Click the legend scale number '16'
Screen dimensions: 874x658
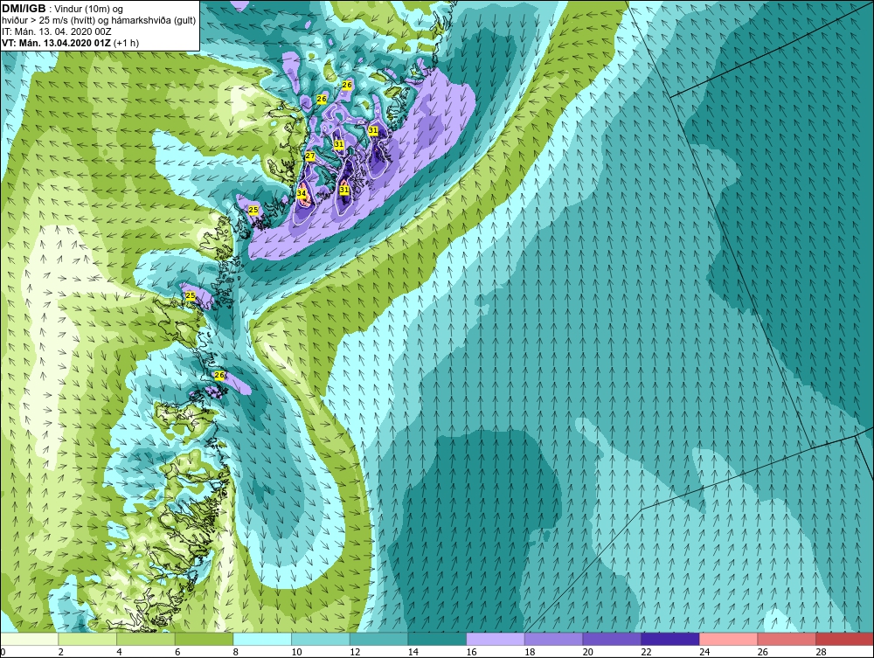pyautogui.click(x=471, y=652)
